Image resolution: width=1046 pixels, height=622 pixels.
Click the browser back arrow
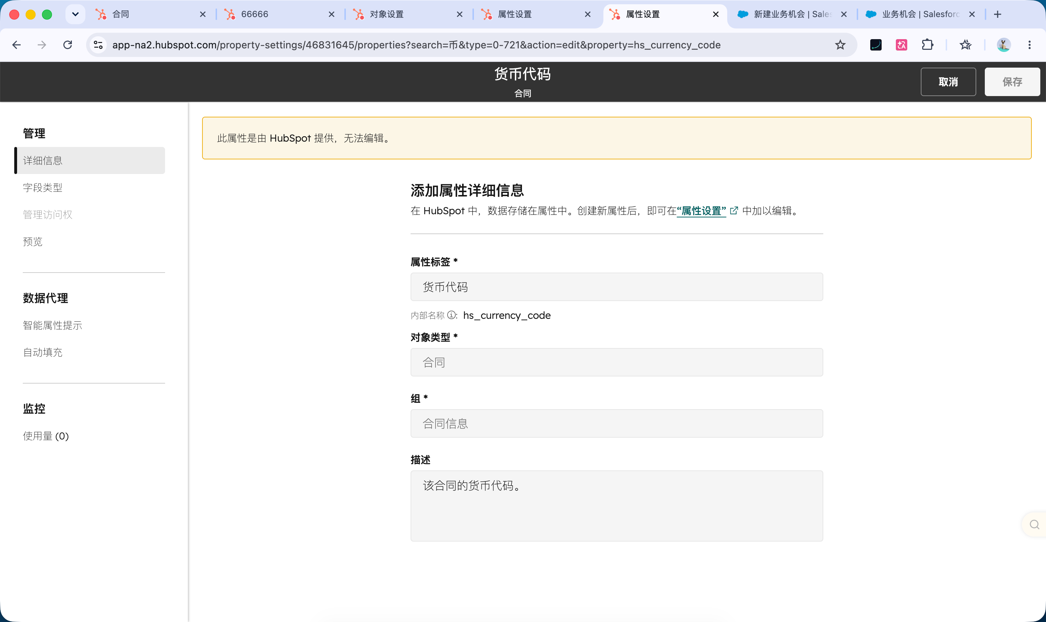point(16,45)
